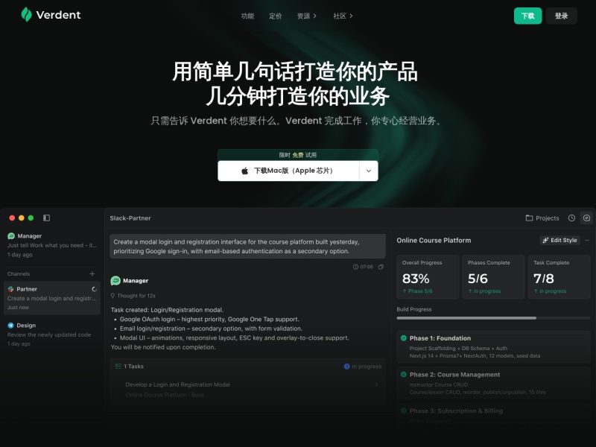This screenshot has height=447, width=596.
Task: Click the Design channel icon
Action: 10,326
